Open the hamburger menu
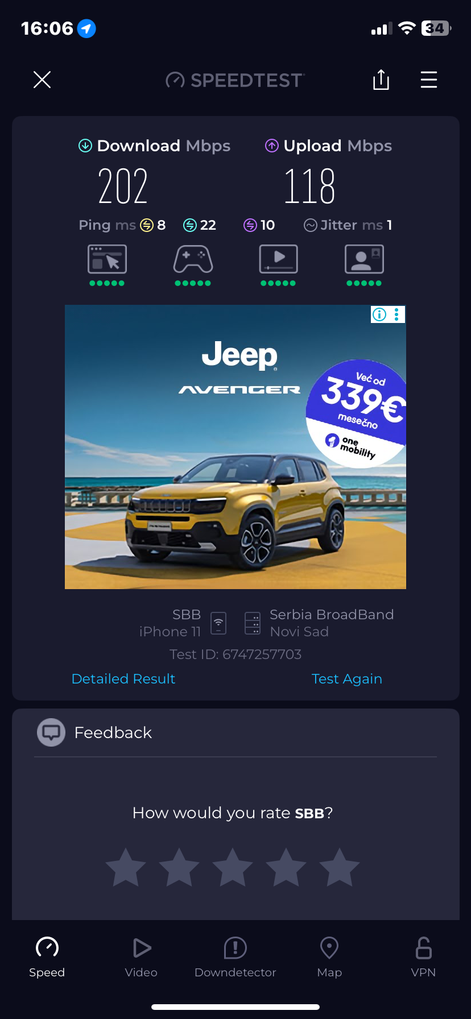471x1019 pixels. (429, 80)
